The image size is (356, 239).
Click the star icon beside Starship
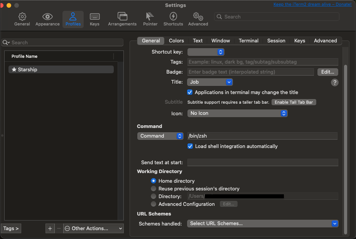pyautogui.click(x=14, y=69)
